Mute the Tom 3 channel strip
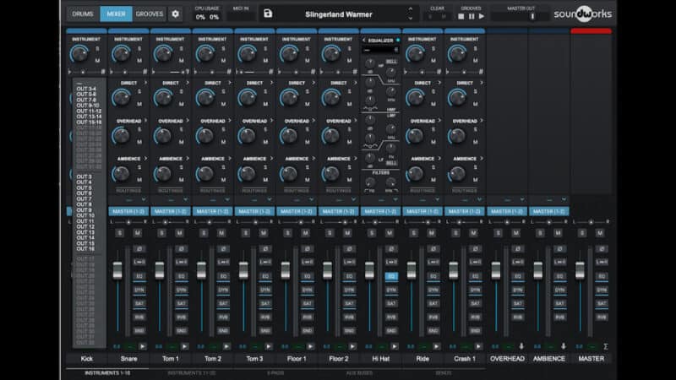 click(x=264, y=233)
